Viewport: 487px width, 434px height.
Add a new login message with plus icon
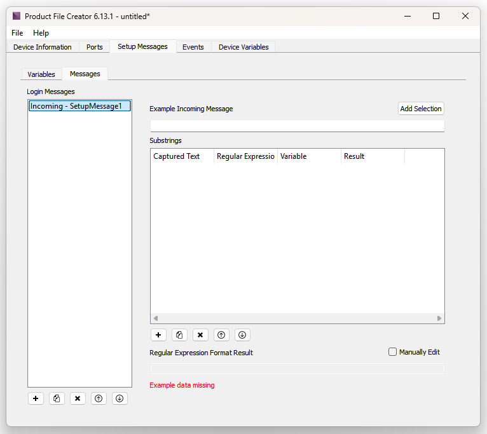36,398
